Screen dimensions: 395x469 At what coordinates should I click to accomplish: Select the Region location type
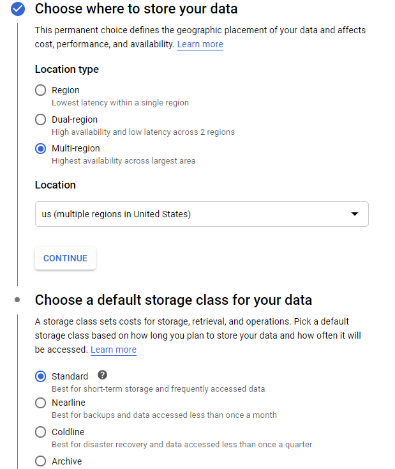click(41, 90)
